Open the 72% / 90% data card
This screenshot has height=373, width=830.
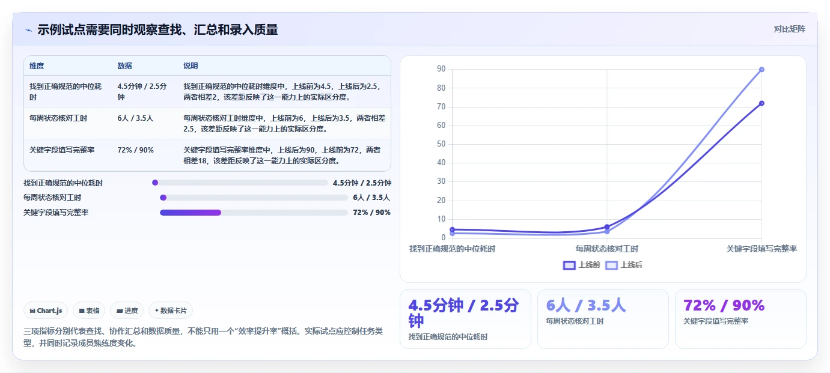(x=740, y=319)
